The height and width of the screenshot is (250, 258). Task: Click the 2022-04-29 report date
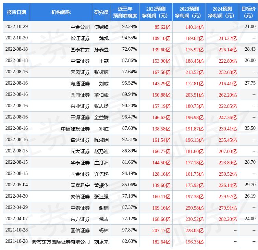[16, 208]
